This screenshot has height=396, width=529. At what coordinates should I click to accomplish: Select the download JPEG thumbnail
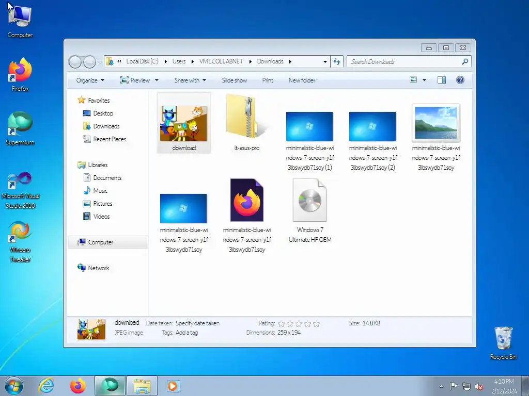(184, 123)
